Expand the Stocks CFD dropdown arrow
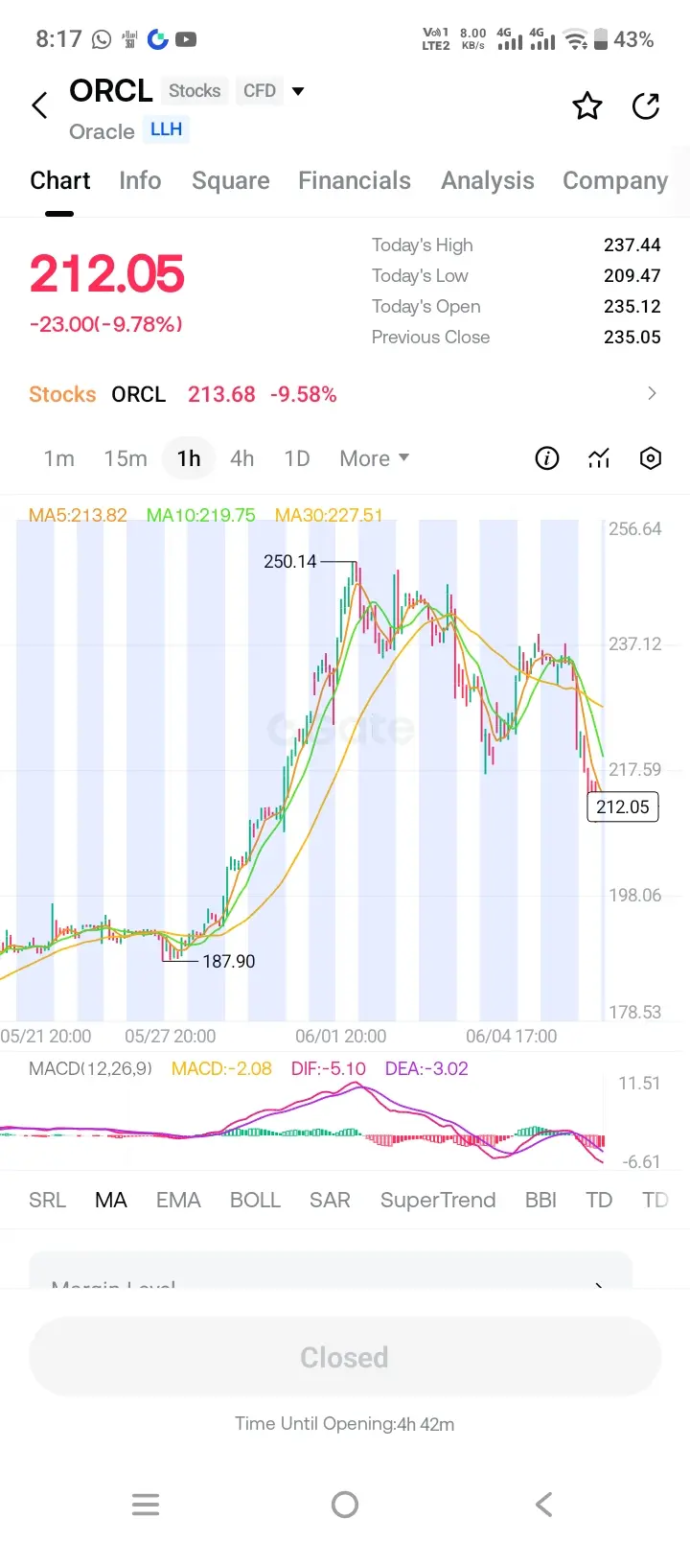This screenshot has width=690, height=1542. pyautogui.click(x=298, y=91)
